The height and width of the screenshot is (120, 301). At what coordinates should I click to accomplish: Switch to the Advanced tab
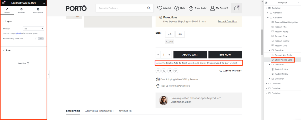click(x=21, y=11)
